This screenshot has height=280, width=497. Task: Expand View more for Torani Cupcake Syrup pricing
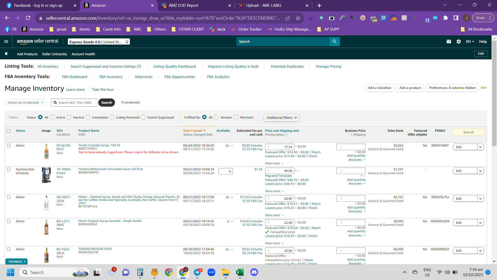click(274, 164)
